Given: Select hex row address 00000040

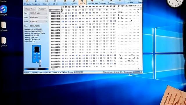Looking at the screenshot, I should pyautogui.click(x=56, y=22).
